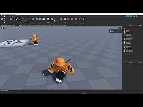Open Game Settings gear icon
143x107 pixels.
coord(76,19)
